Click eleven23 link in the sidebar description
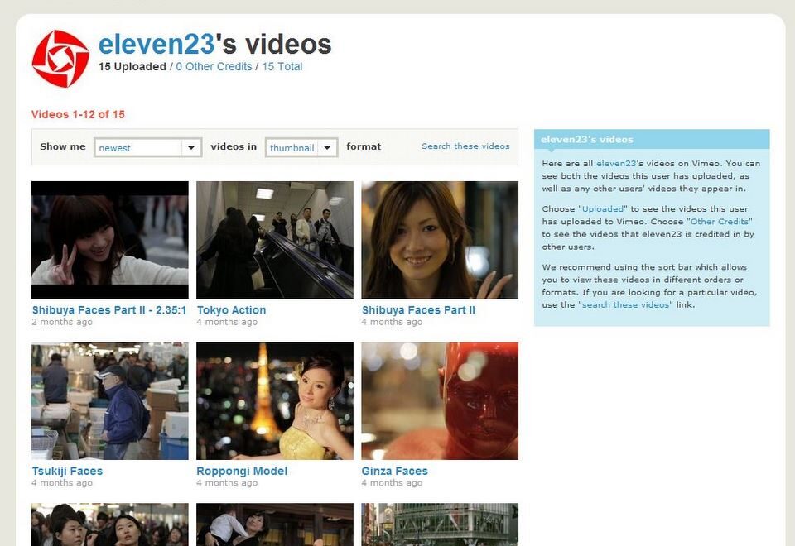This screenshot has height=546, width=795. [616, 163]
